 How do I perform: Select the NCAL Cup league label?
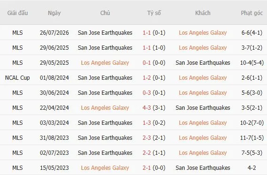click(17, 78)
